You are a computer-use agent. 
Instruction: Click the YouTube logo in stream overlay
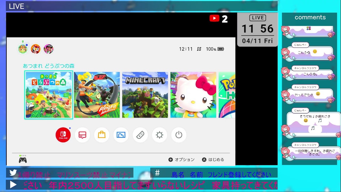coord(214,18)
